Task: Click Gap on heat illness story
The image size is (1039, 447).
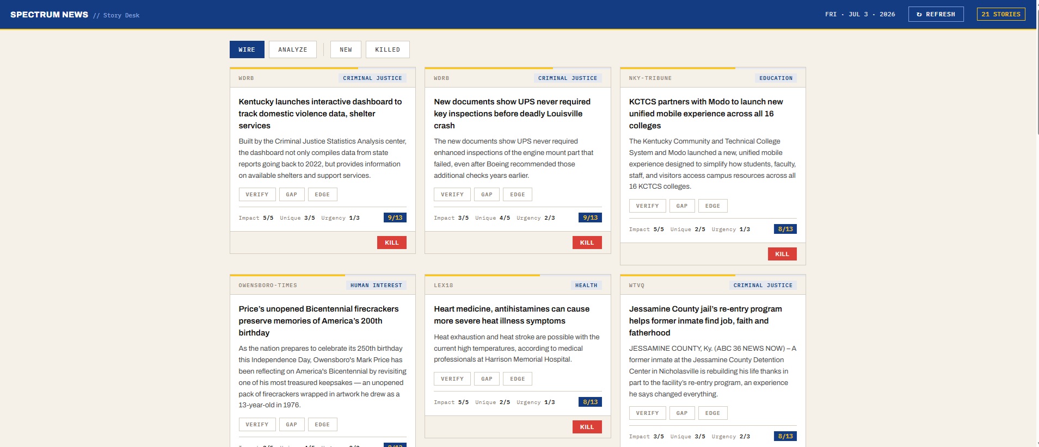Action: 487,379
